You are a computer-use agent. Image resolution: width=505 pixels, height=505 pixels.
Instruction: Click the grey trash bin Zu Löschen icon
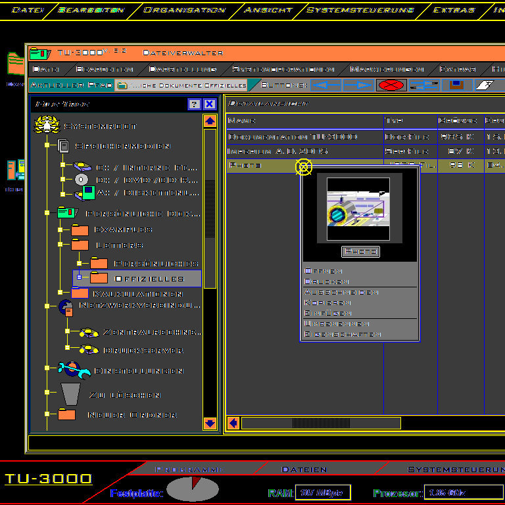pyautogui.click(x=70, y=394)
